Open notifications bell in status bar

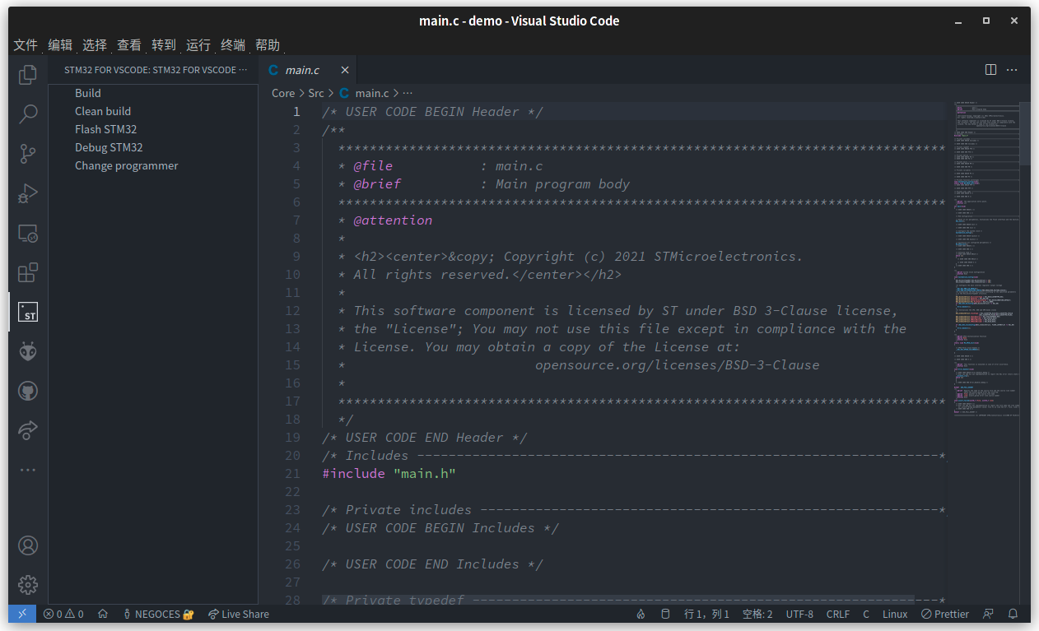[x=1013, y=614]
